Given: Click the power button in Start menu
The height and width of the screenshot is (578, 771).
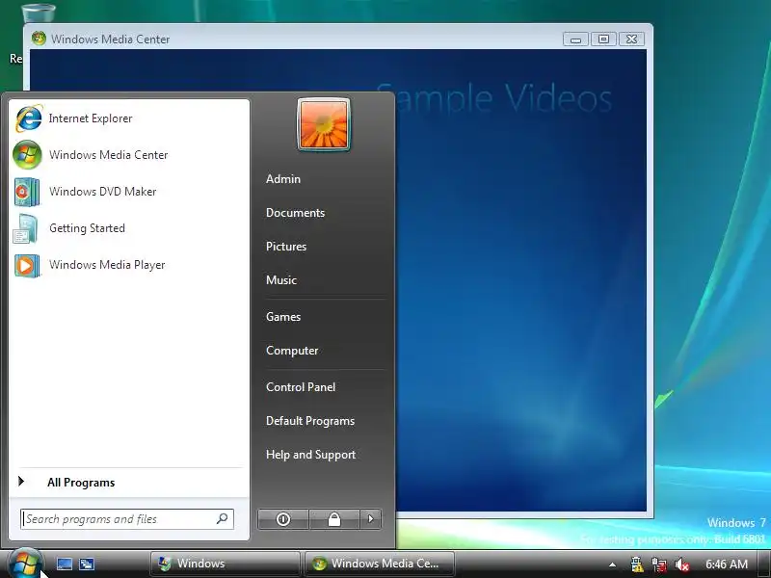Looking at the screenshot, I should [x=283, y=519].
